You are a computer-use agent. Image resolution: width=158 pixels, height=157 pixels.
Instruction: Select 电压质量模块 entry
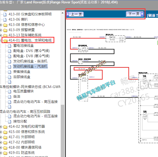(x=24, y=91)
